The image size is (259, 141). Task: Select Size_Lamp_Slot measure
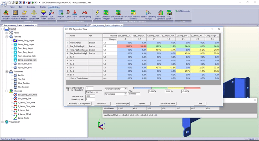[x=25, y=99]
